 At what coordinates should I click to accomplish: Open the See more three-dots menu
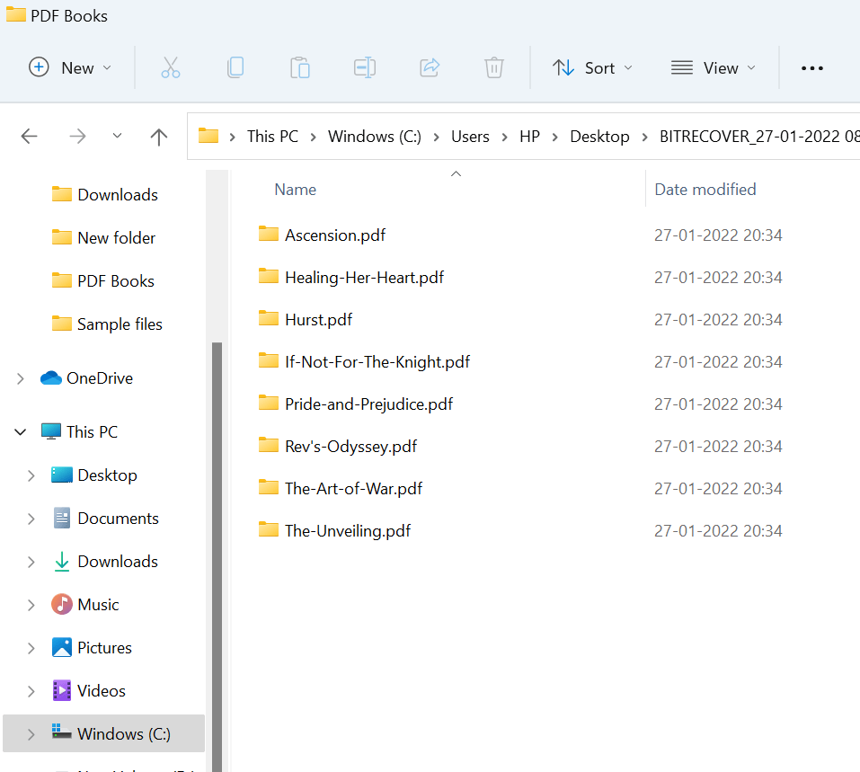(x=811, y=68)
